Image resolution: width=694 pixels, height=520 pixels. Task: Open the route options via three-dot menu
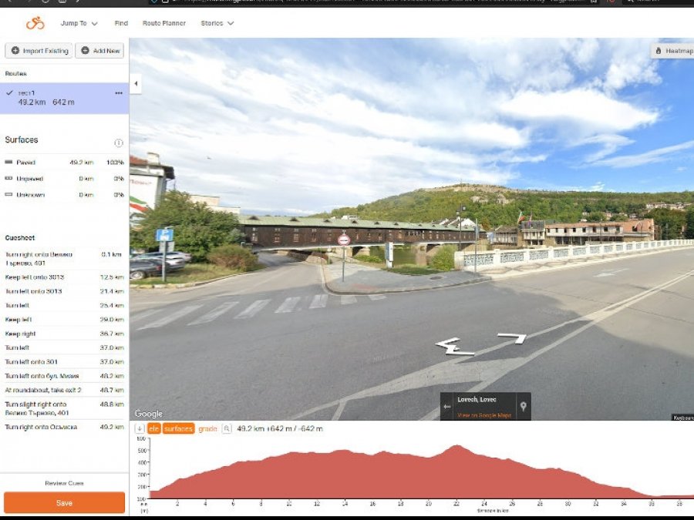point(120,92)
